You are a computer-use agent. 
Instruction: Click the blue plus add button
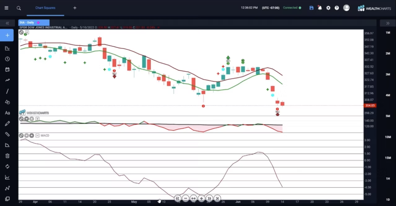coord(7,35)
